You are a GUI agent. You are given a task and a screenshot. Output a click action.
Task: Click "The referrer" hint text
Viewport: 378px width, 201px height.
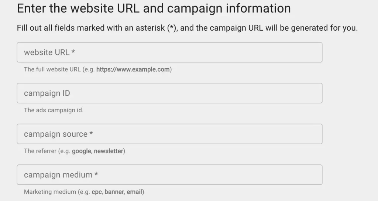pyautogui.click(x=40, y=151)
